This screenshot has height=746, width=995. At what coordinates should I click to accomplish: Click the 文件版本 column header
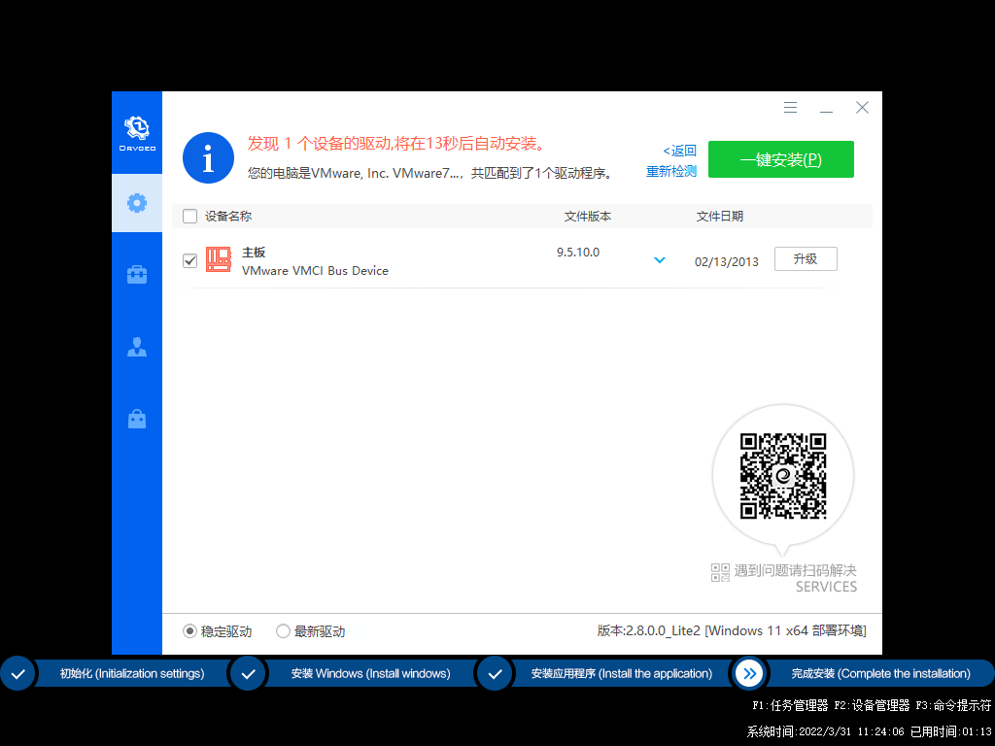pos(588,217)
